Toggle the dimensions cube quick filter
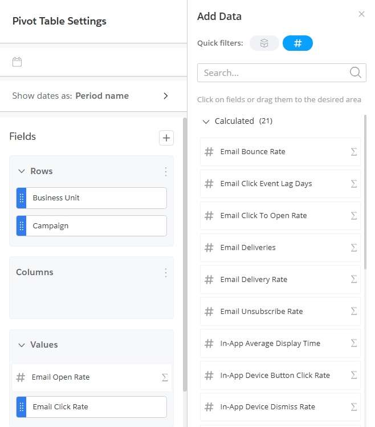 [x=264, y=43]
